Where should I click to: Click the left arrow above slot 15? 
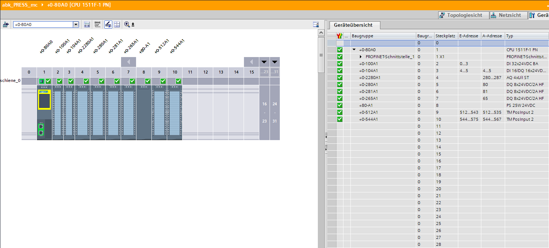[x=251, y=62]
